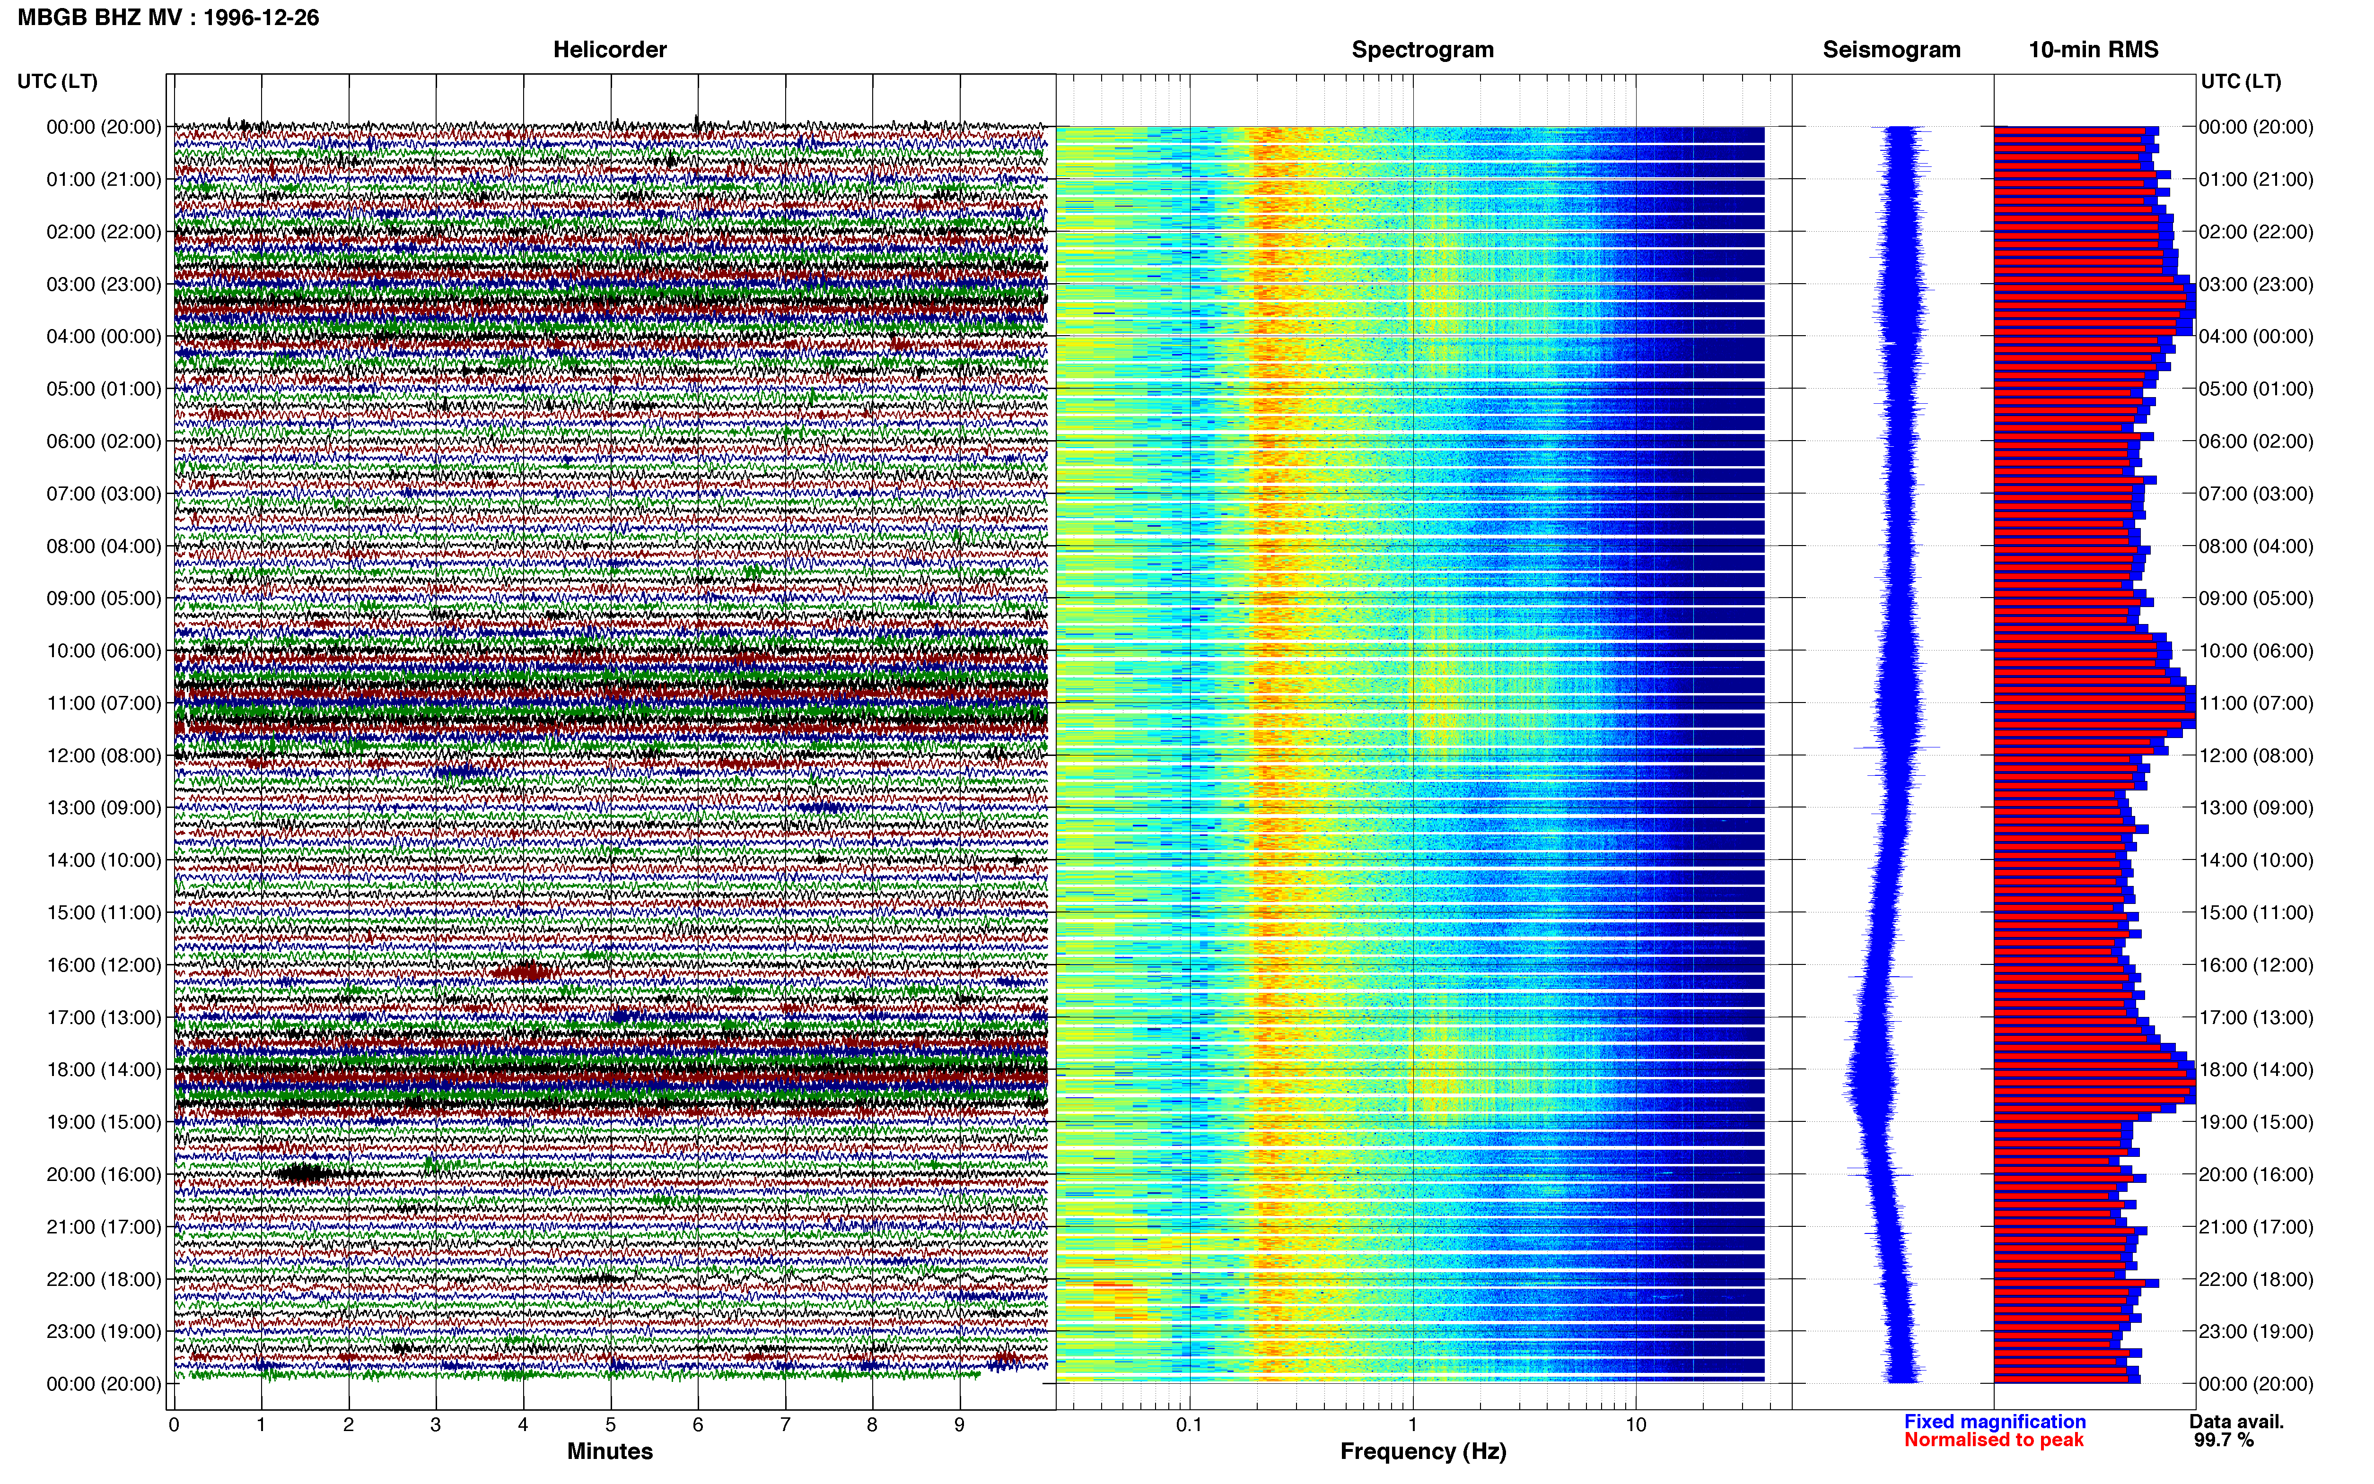This screenshot has height=1484, width=2374.
Task: Select the Data avail. label
Action: pos(2236,1421)
